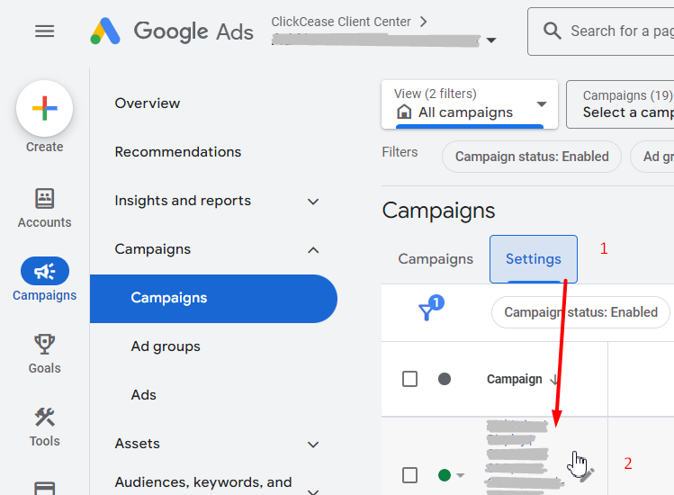Click Campaign status: Enabled chip below tabs
Viewport: 674px width, 495px height.
[580, 312]
